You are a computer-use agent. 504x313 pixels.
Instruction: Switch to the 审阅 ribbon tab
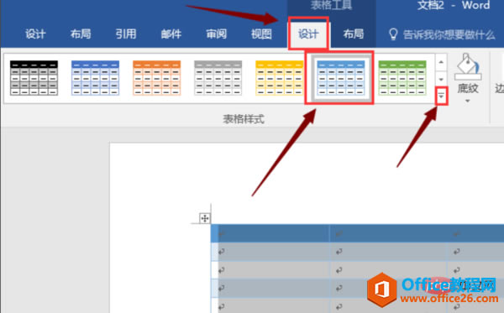click(217, 34)
